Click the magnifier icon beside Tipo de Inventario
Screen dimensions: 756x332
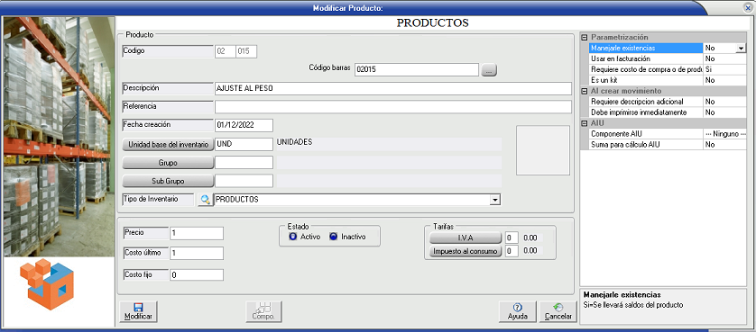tap(206, 200)
